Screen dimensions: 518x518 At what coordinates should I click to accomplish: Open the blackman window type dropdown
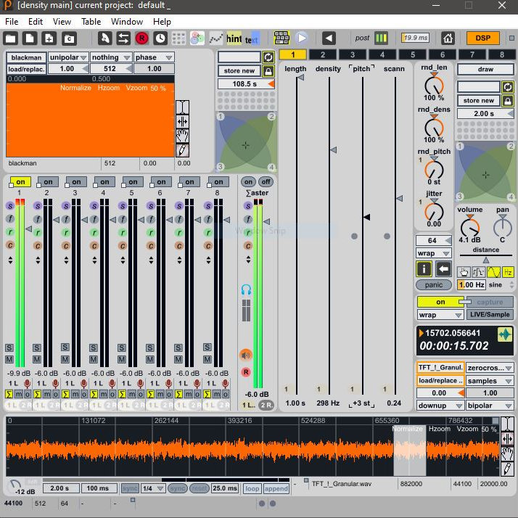26,57
